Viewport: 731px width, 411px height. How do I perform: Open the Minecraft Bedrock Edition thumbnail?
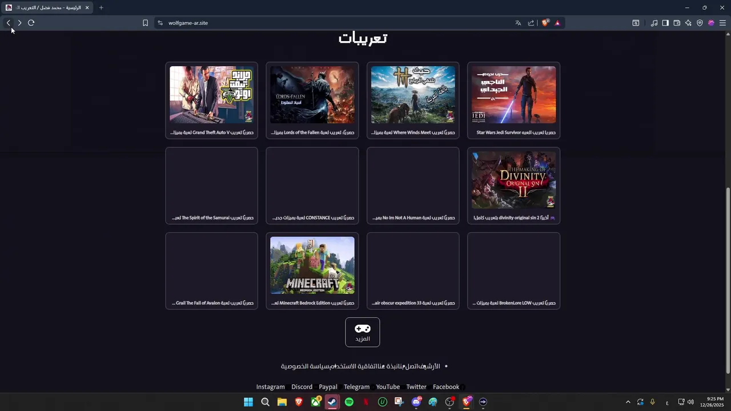(x=312, y=265)
